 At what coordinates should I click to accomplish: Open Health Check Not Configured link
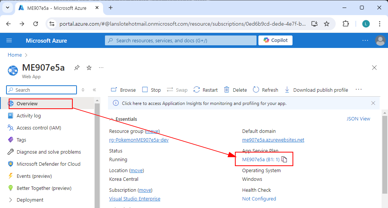tap(259, 199)
